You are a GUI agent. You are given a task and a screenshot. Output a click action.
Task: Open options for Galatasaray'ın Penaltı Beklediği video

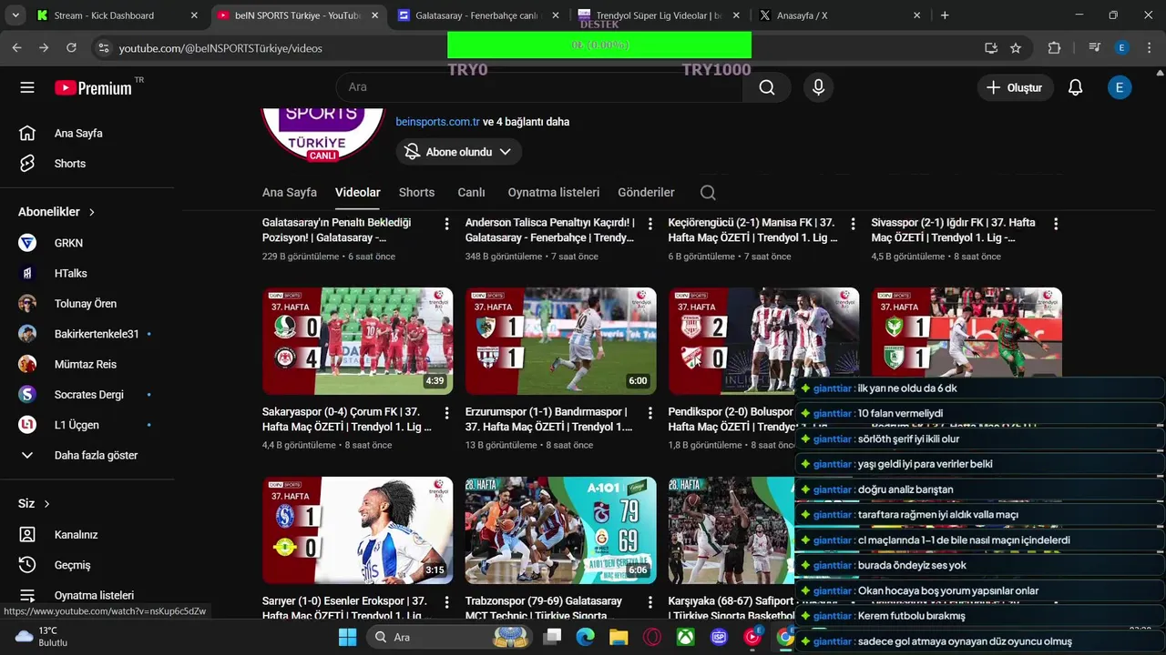(446, 224)
